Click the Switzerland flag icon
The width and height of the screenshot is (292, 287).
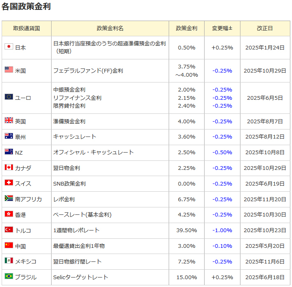9,183
